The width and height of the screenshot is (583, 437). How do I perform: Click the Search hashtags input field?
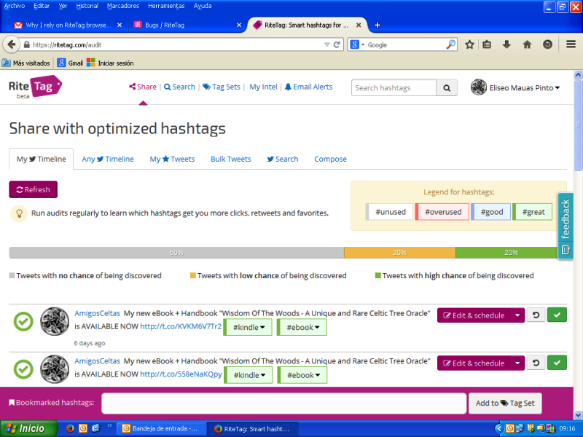coord(394,88)
